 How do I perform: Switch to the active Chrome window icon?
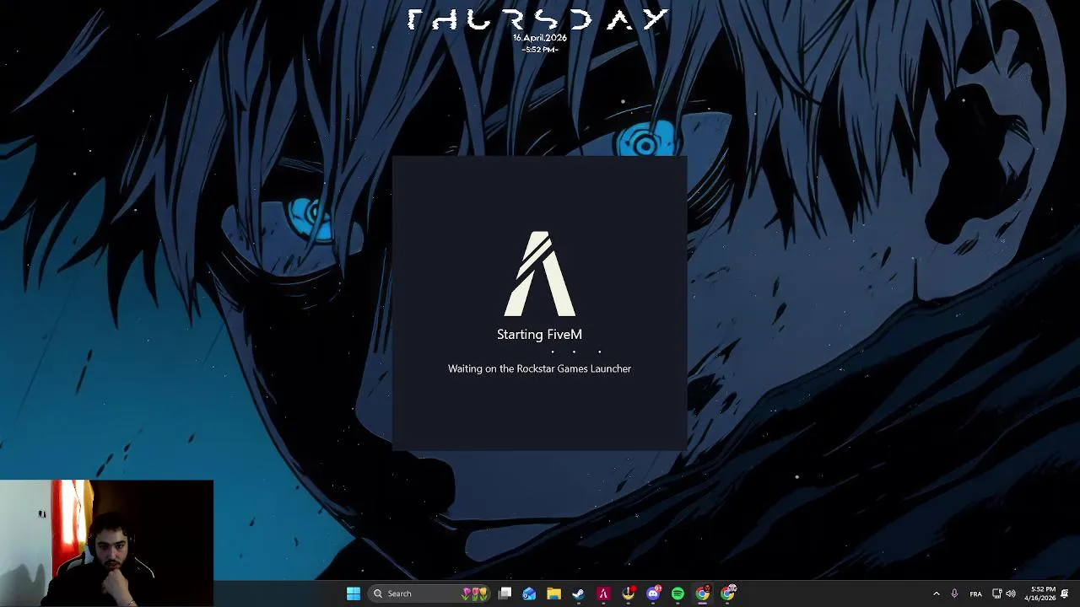[x=702, y=594]
